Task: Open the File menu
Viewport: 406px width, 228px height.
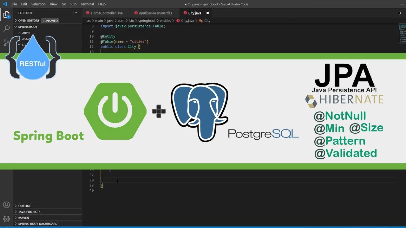Action: tap(14, 4)
